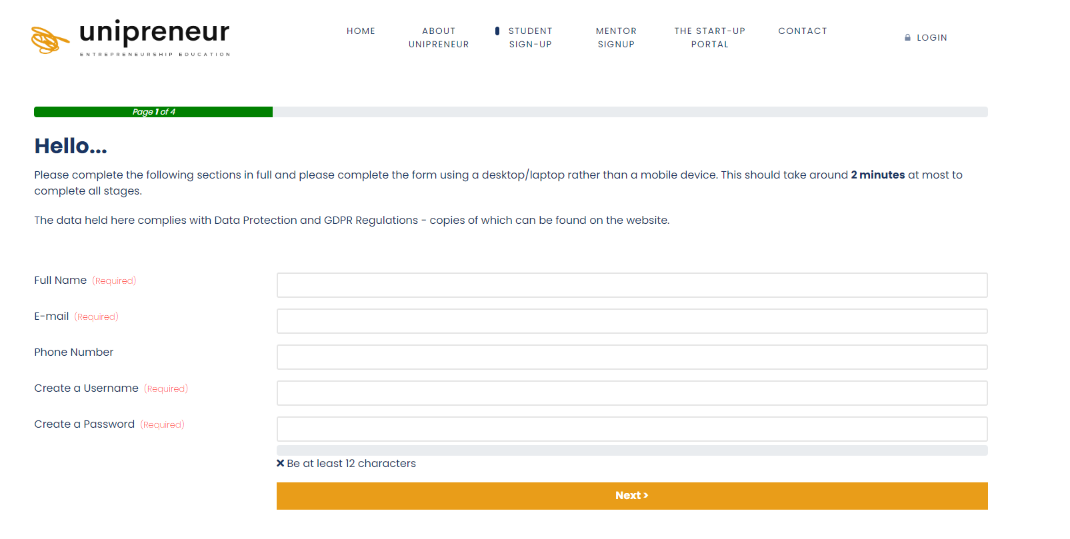Open the Home menu item
This screenshot has width=1070, height=539.
[x=361, y=31]
